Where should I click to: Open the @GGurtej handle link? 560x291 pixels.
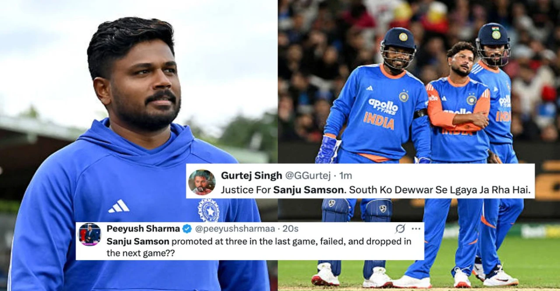[x=308, y=176]
